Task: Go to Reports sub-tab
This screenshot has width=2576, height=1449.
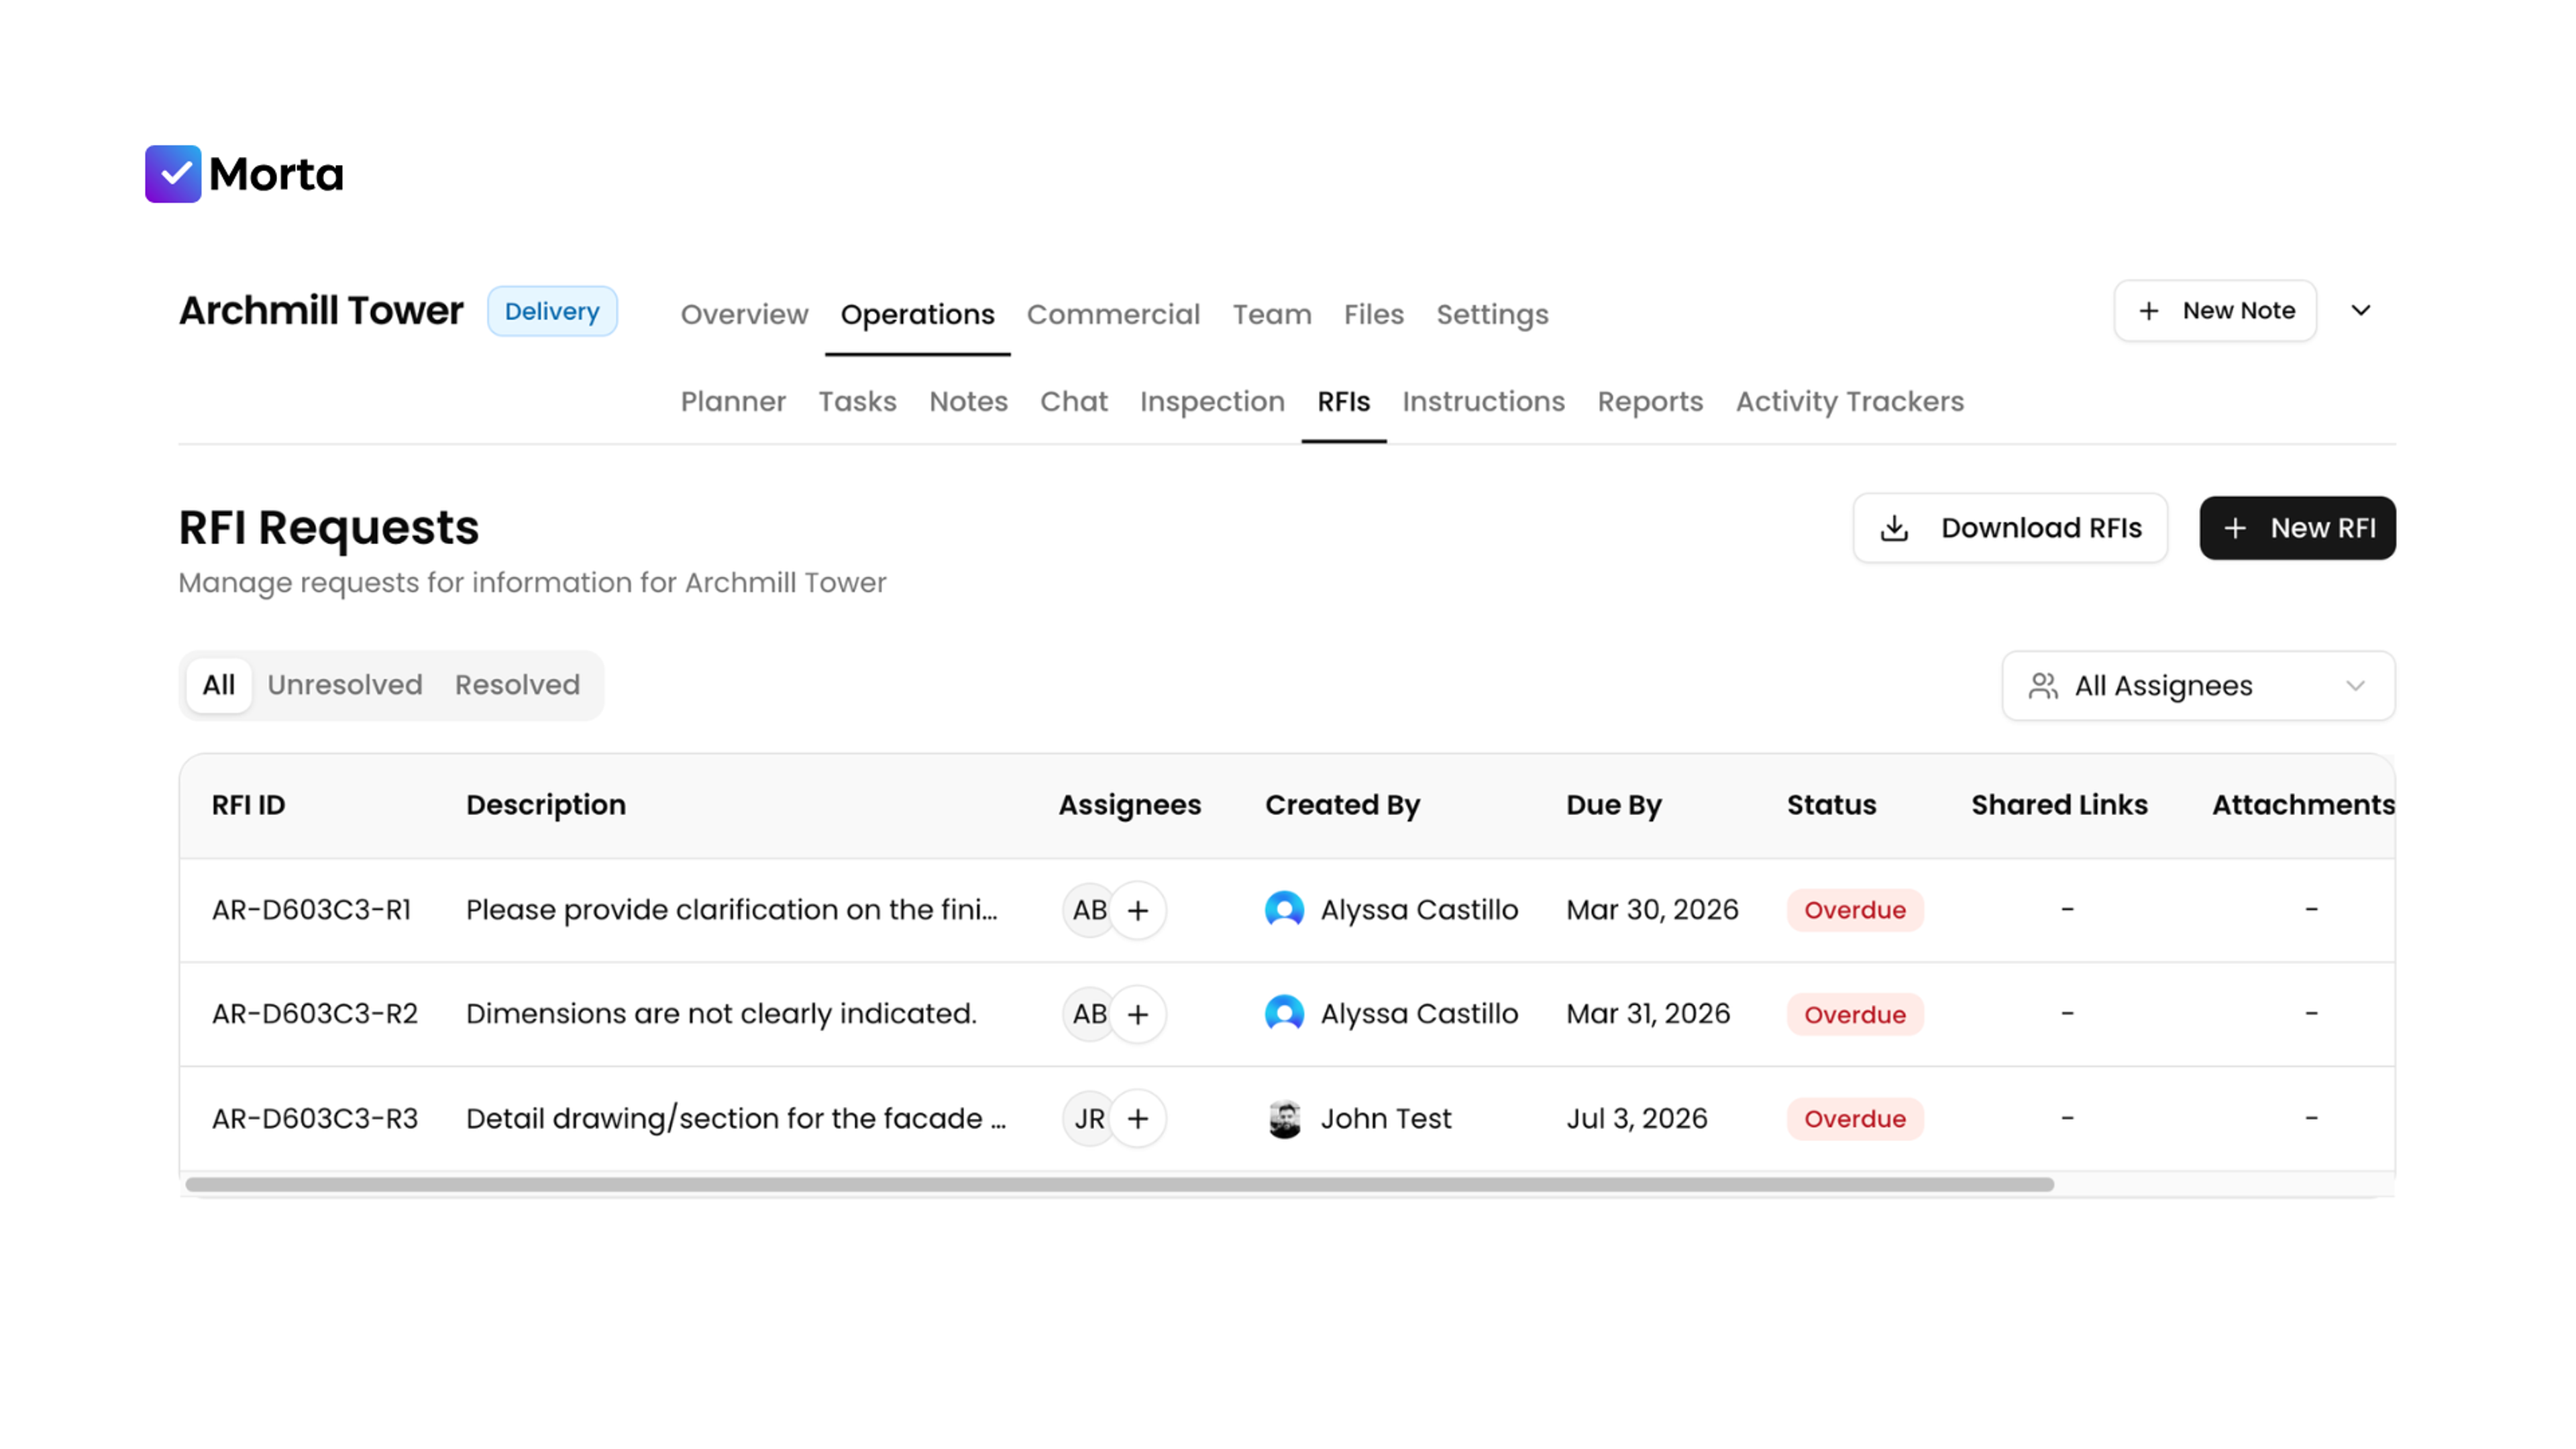Action: [x=1650, y=402]
